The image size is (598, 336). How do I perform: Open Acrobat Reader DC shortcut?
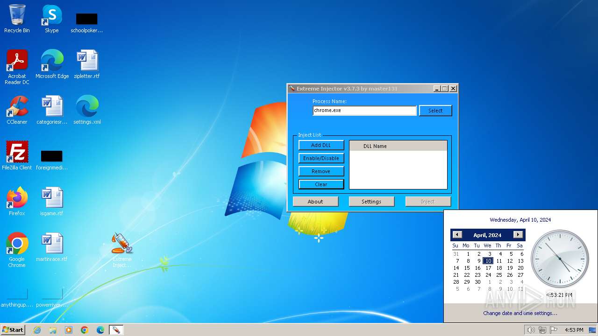pos(17,67)
